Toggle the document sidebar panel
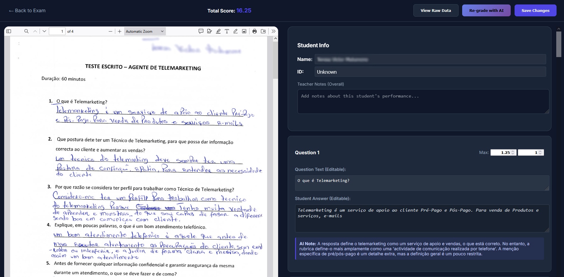This screenshot has width=564, height=277. [9, 31]
